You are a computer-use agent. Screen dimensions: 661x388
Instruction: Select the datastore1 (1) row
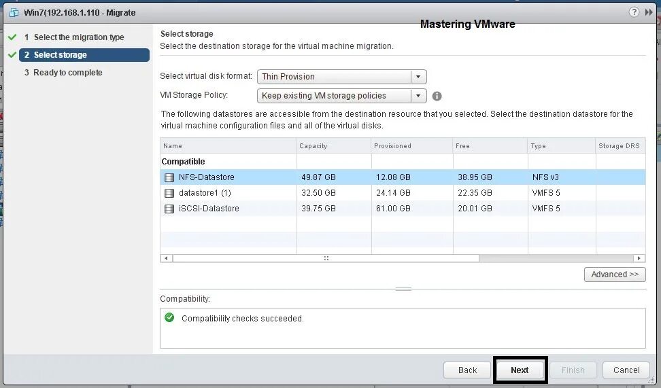click(403, 193)
